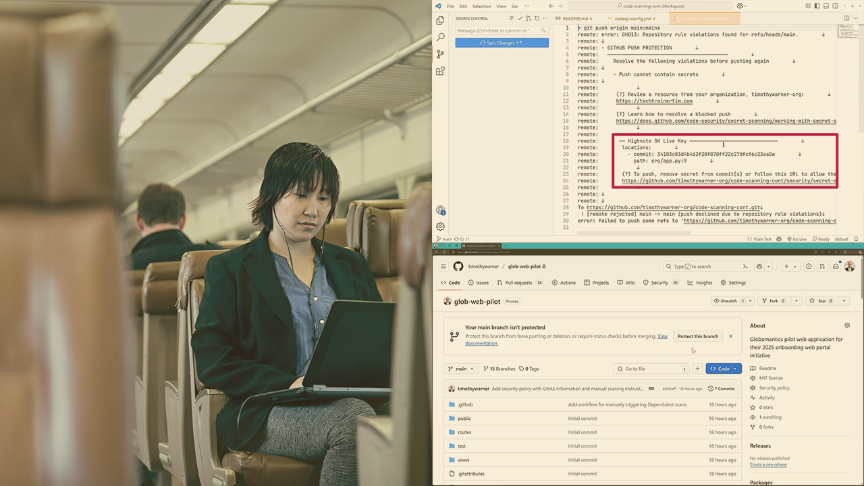Screen dimensions: 864x486
Task: Expand the main branch selector dropdown
Action: (x=462, y=369)
